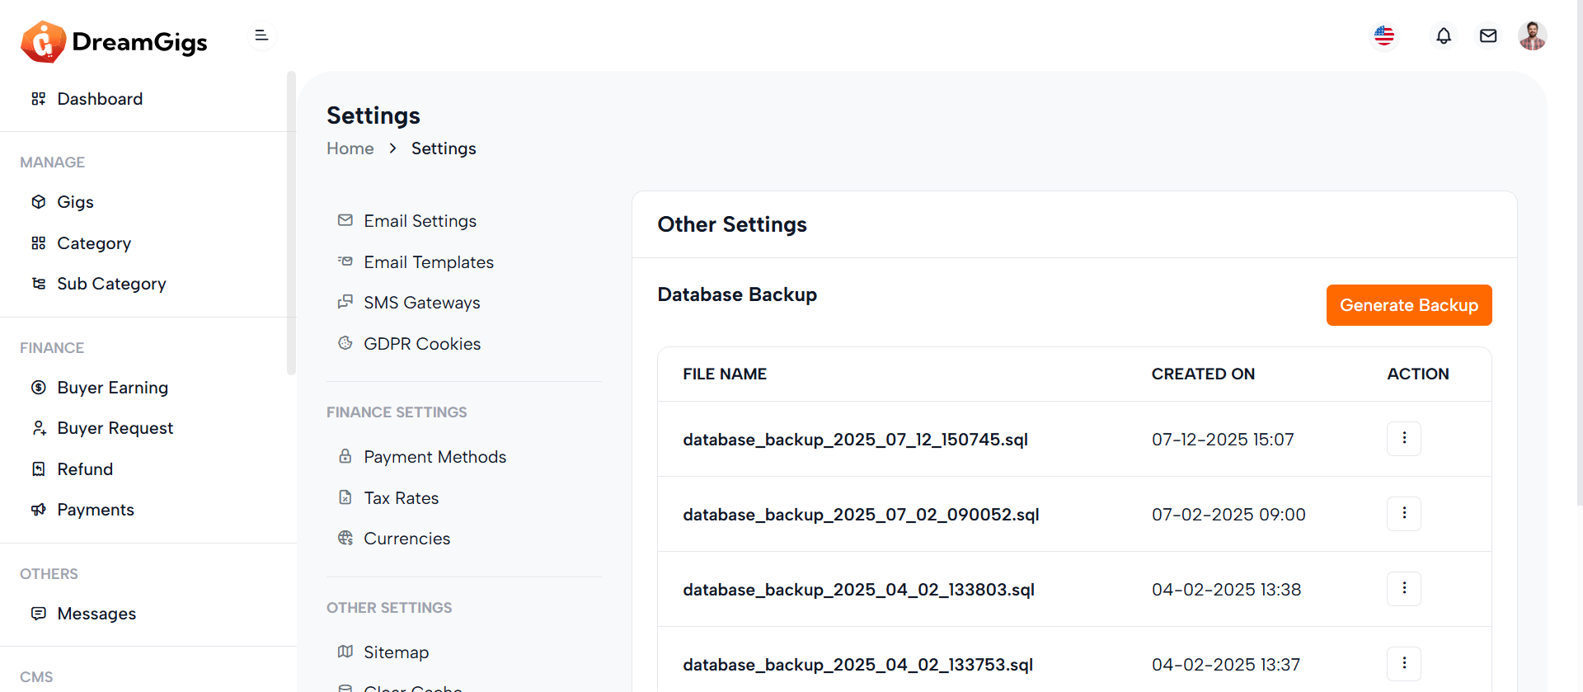The image size is (1583, 692).
Task: Open the mail envelope icon in header
Action: tap(1487, 36)
